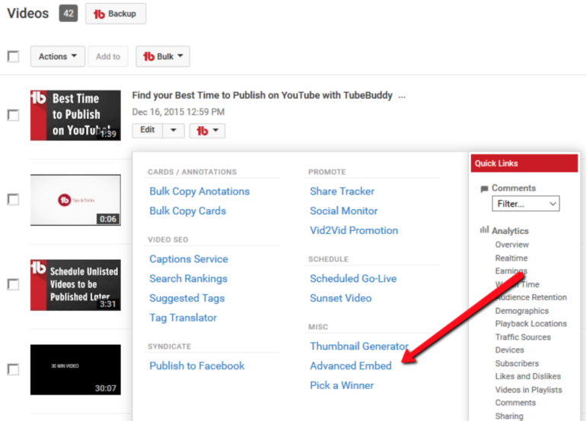The width and height of the screenshot is (586, 421).
Task: Open Suggested Tags
Action: [x=187, y=298]
